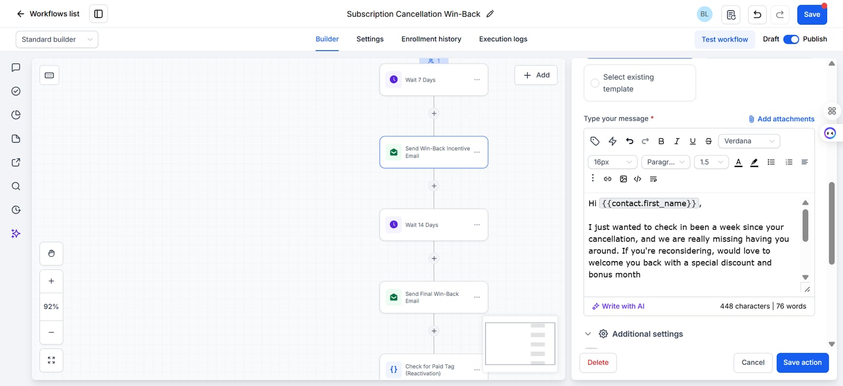Go to the Builder tab
Viewport: 843px width, 386px height.
[327, 39]
